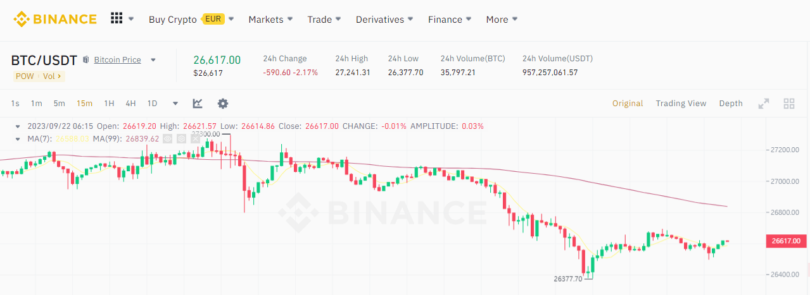Select the 4H time interval

[130, 104]
